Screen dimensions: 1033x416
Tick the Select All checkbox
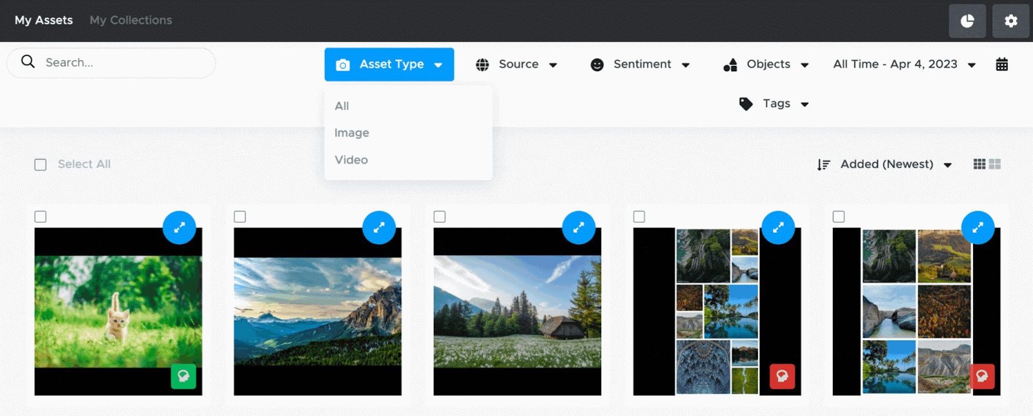(x=40, y=165)
